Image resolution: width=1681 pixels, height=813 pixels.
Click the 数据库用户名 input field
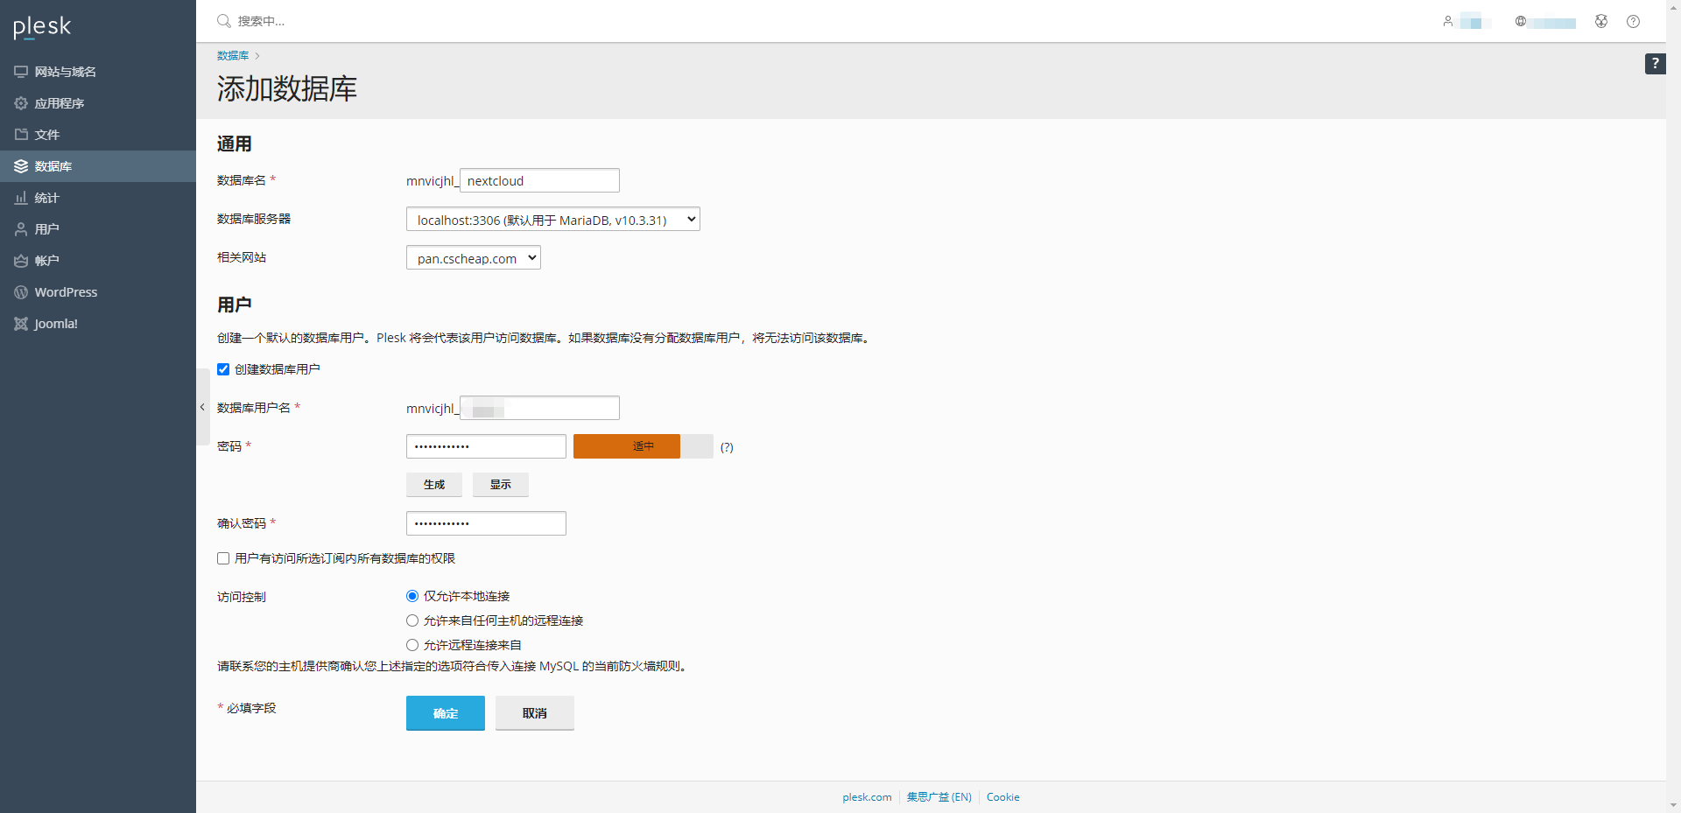pyautogui.click(x=539, y=408)
